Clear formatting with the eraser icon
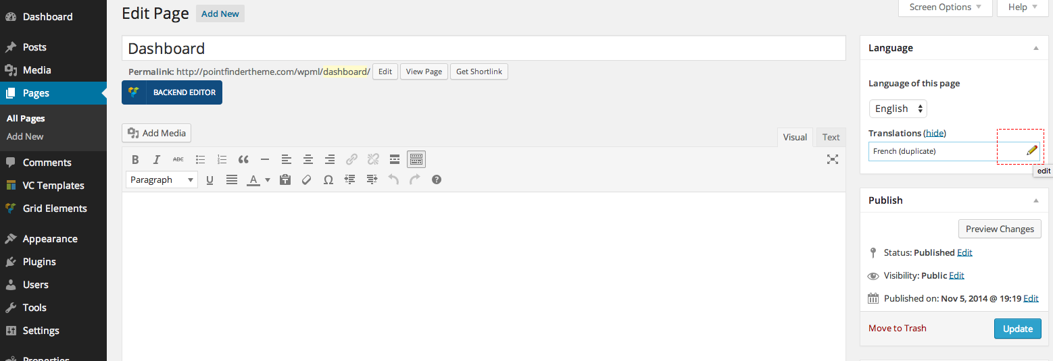Viewport: 1053px width, 361px height. coord(307,180)
